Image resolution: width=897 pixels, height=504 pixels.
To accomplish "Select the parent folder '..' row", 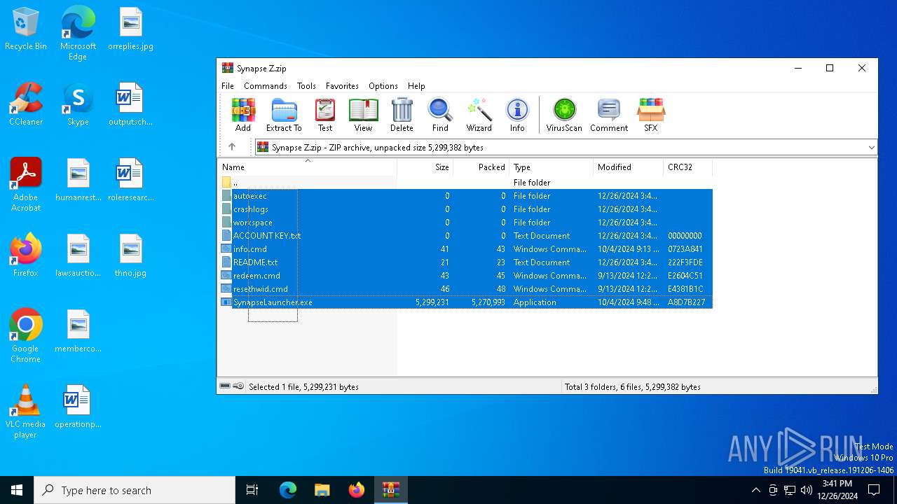I will tap(465, 183).
